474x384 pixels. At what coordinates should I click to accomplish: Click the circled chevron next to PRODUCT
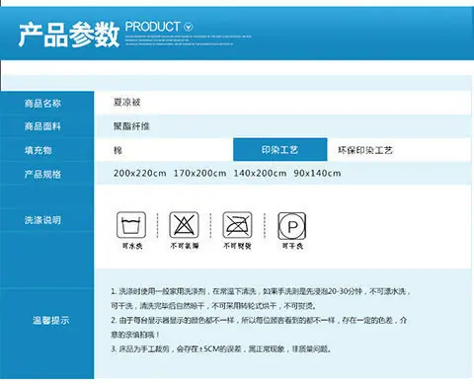pos(189,27)
